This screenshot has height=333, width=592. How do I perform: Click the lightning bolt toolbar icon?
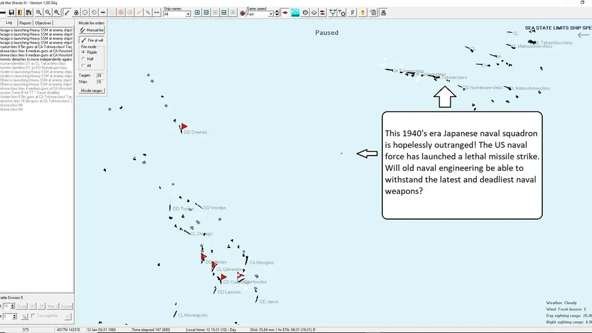[352, 13]
